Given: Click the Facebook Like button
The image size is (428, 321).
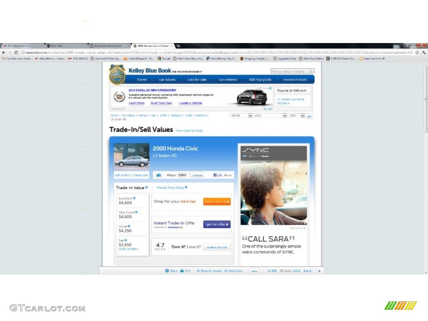Looking at the screenshot, I should pyautogui.click(x=217, y=175).
